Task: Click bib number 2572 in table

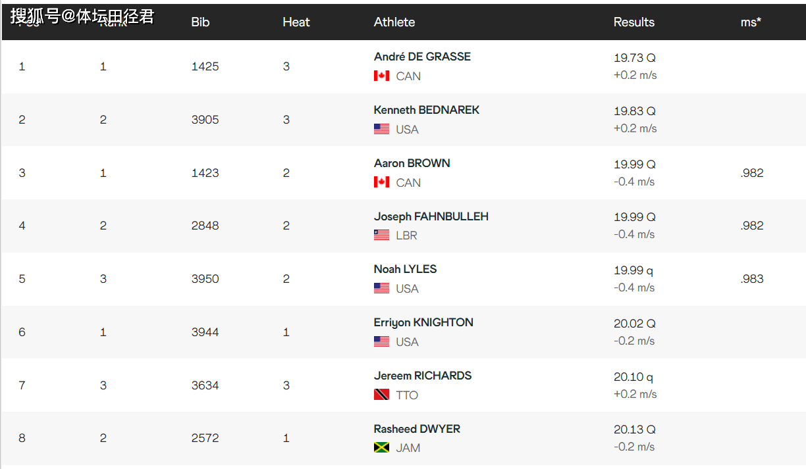Action: coord(205,438)
